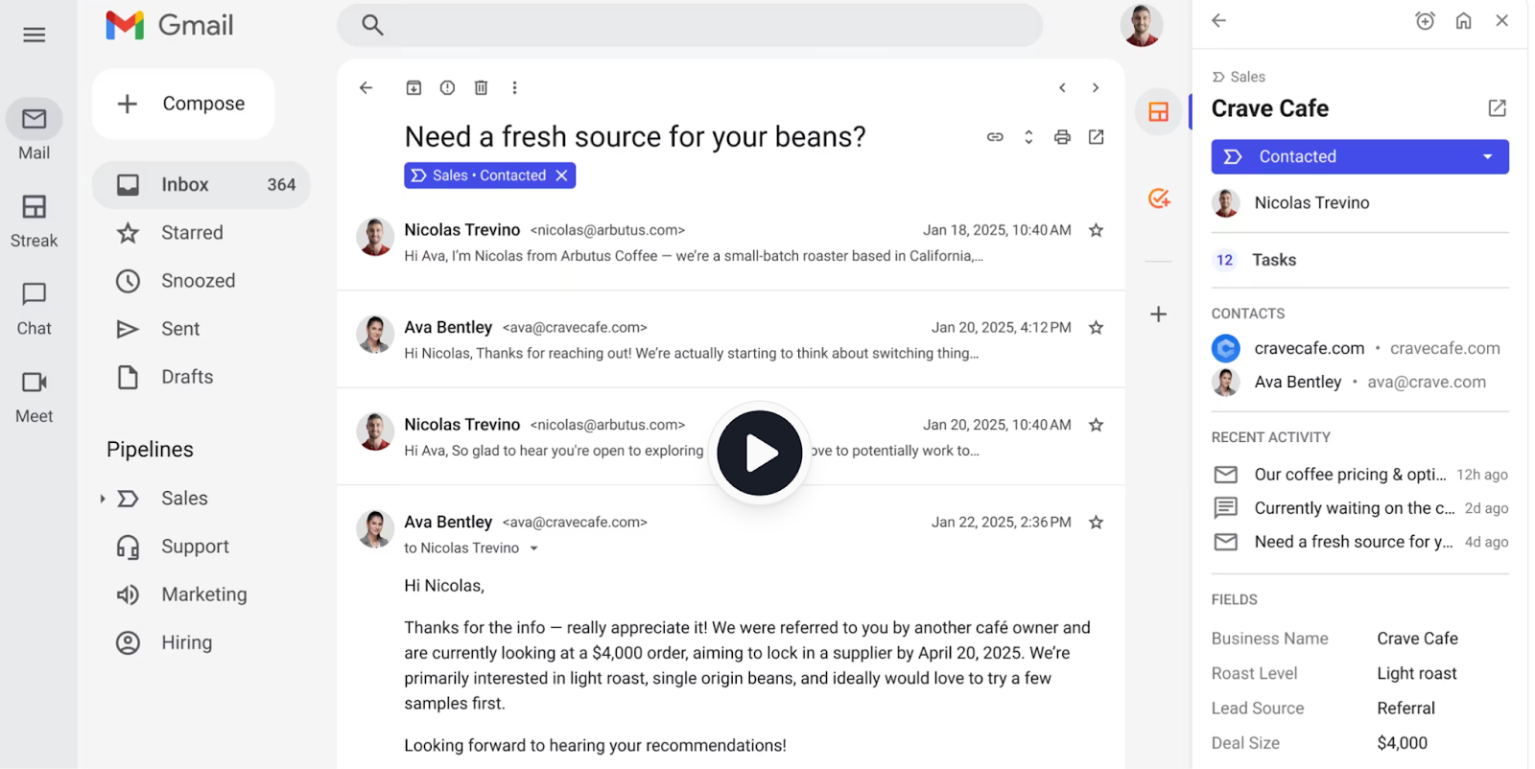Click the reminder clock-plus icon in sidebar
Viewport: 1535px width, 769px height.
pos(1425,20)
